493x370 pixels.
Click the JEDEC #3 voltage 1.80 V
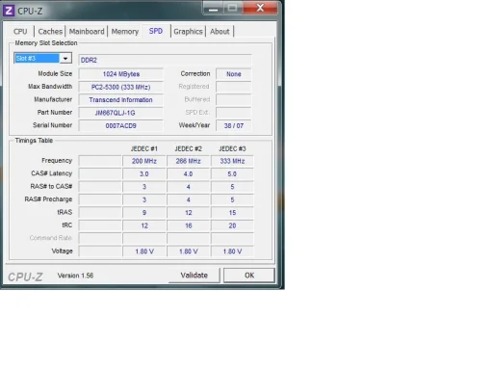(232, 251)
